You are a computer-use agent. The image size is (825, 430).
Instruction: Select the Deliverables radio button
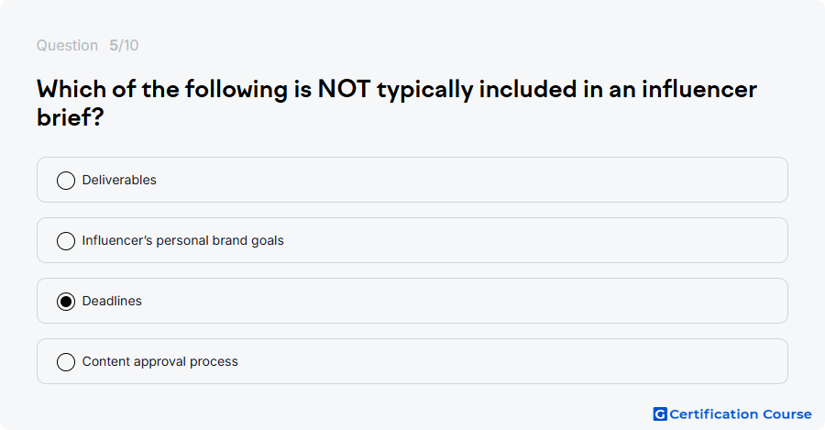tap(66, 181)
